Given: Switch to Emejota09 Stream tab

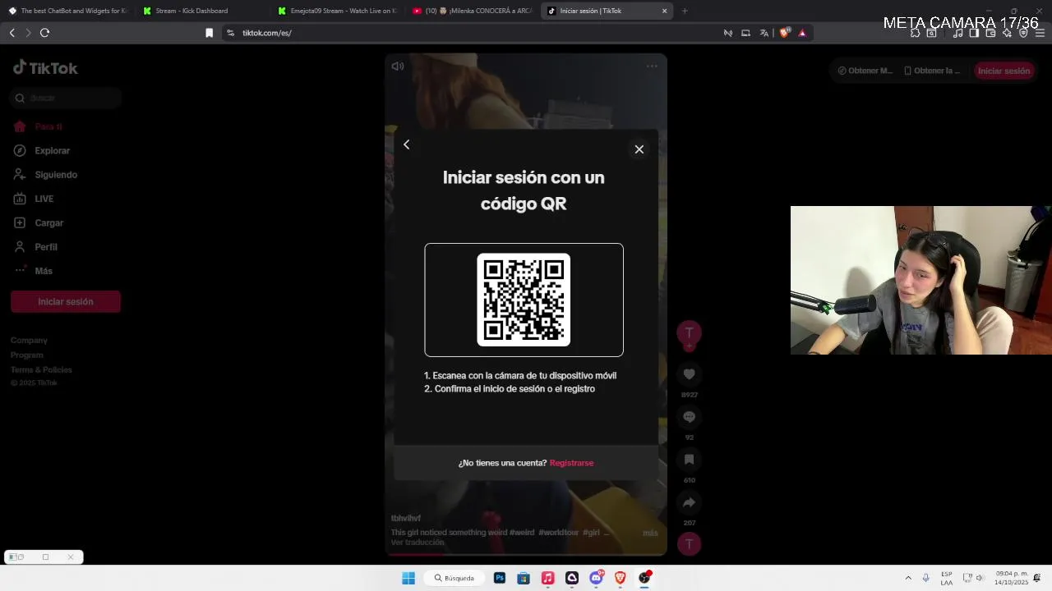Looking at the screenshot, I should pos(337,11).
